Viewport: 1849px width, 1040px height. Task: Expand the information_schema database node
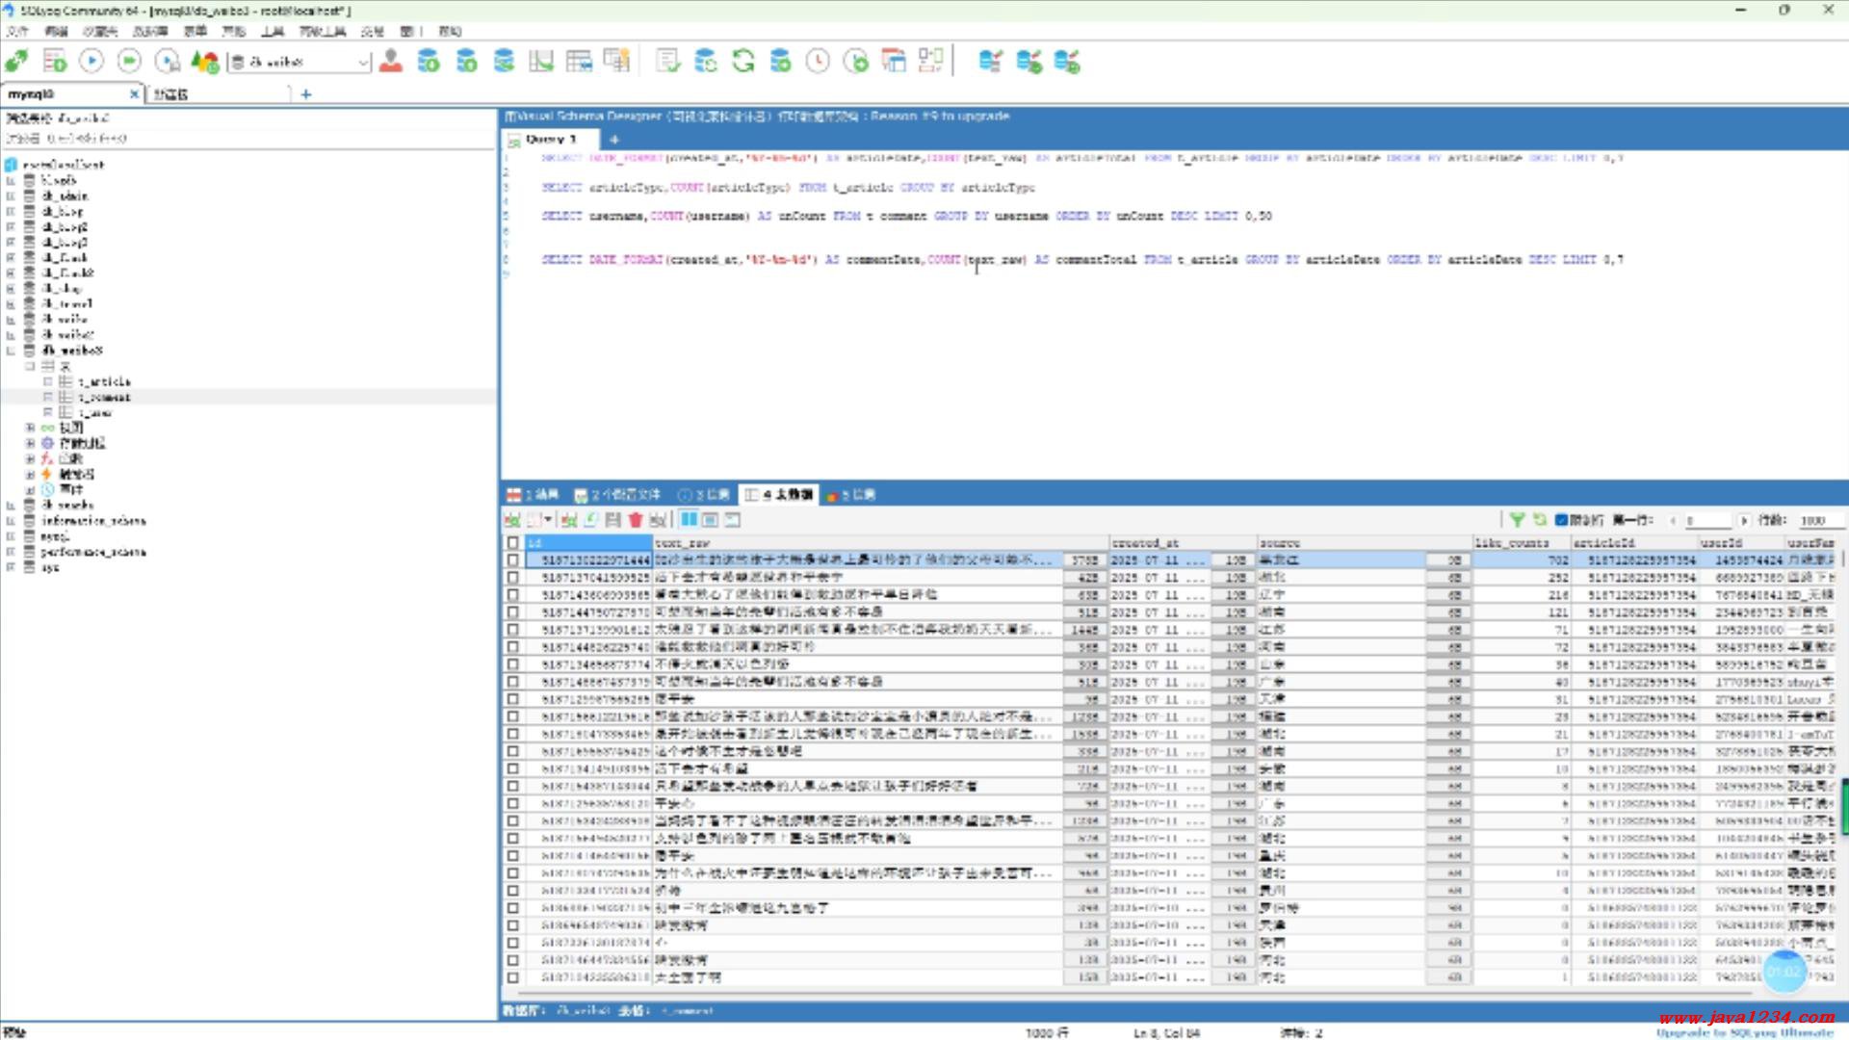click(x=12, y=521)
